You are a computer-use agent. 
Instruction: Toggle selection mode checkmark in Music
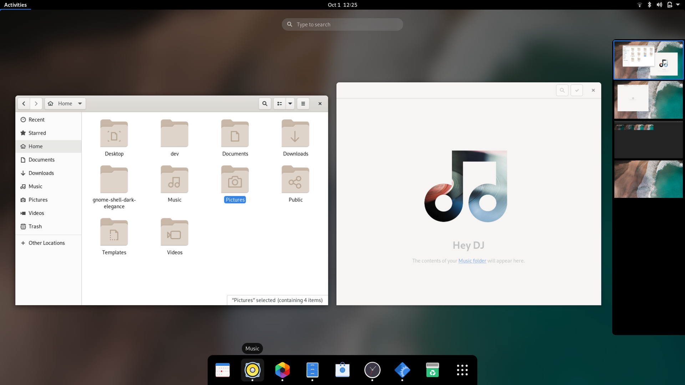point(577,91)
